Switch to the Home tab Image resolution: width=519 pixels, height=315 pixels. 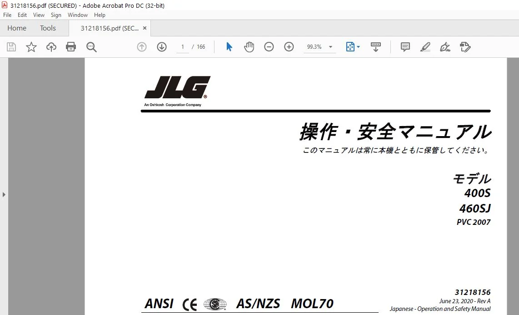coord(17,28)
